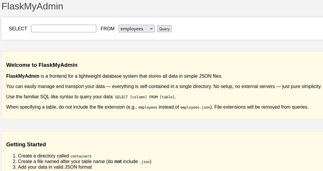Click the '.json' code text in step 2
Image resolution: width=323 pixels, height=171 pixels.
tap(144, 162)
